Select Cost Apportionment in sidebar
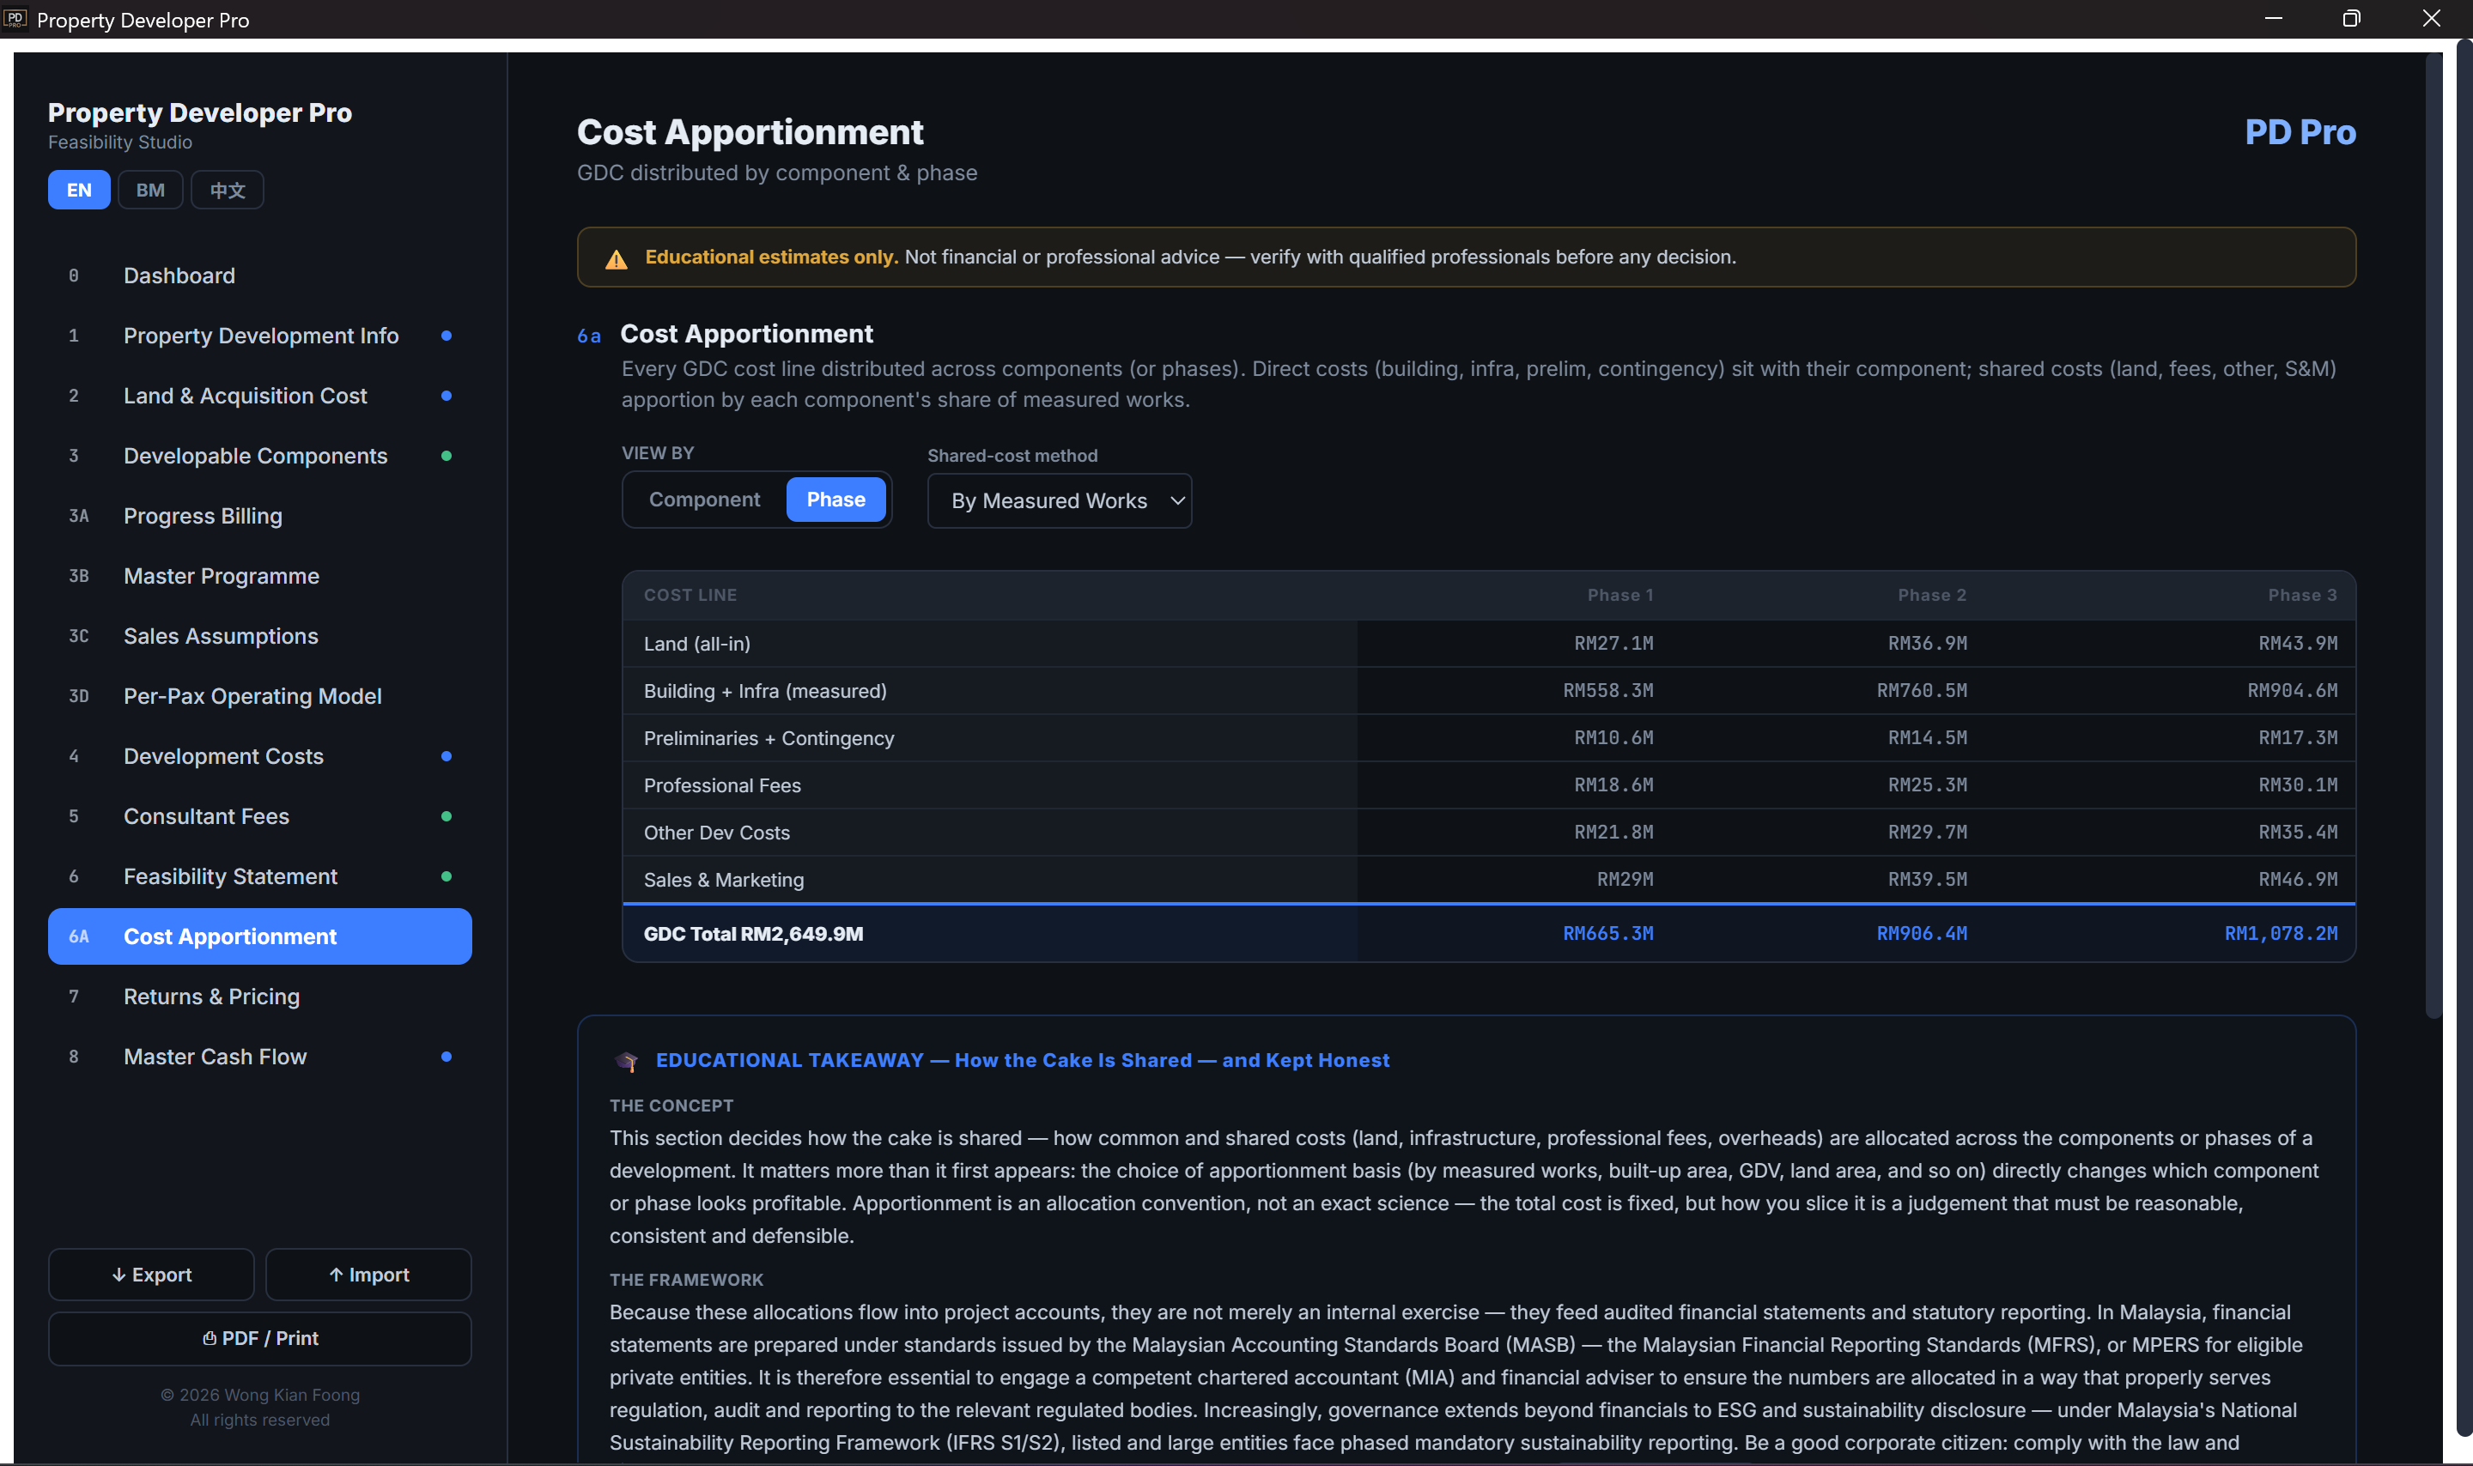This screenshot has height=1466, width=2473. point(260,937)
